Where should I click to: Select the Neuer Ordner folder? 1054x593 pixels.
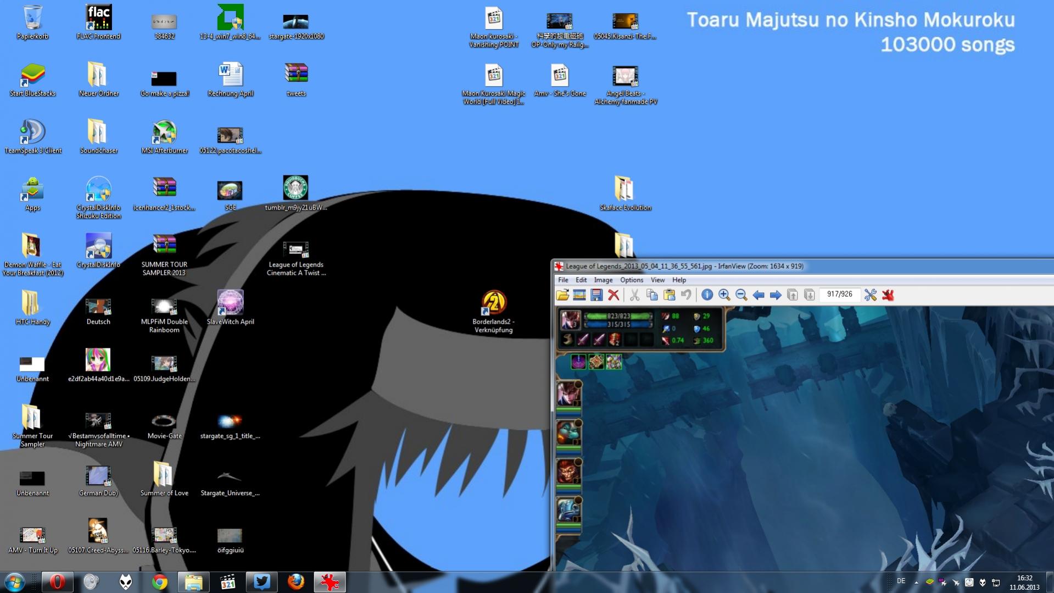click(x=98, y=80)
